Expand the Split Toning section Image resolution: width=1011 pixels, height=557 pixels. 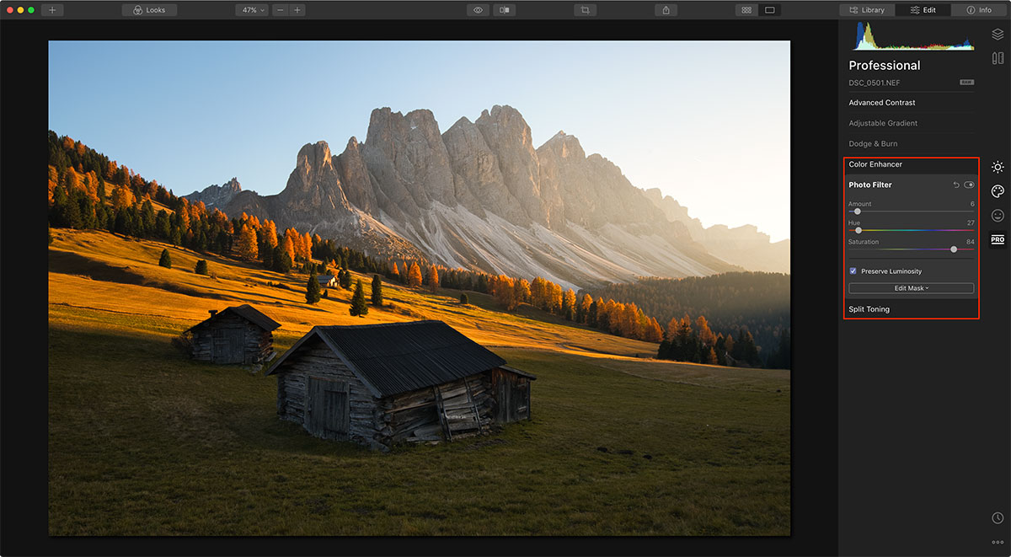869,309
